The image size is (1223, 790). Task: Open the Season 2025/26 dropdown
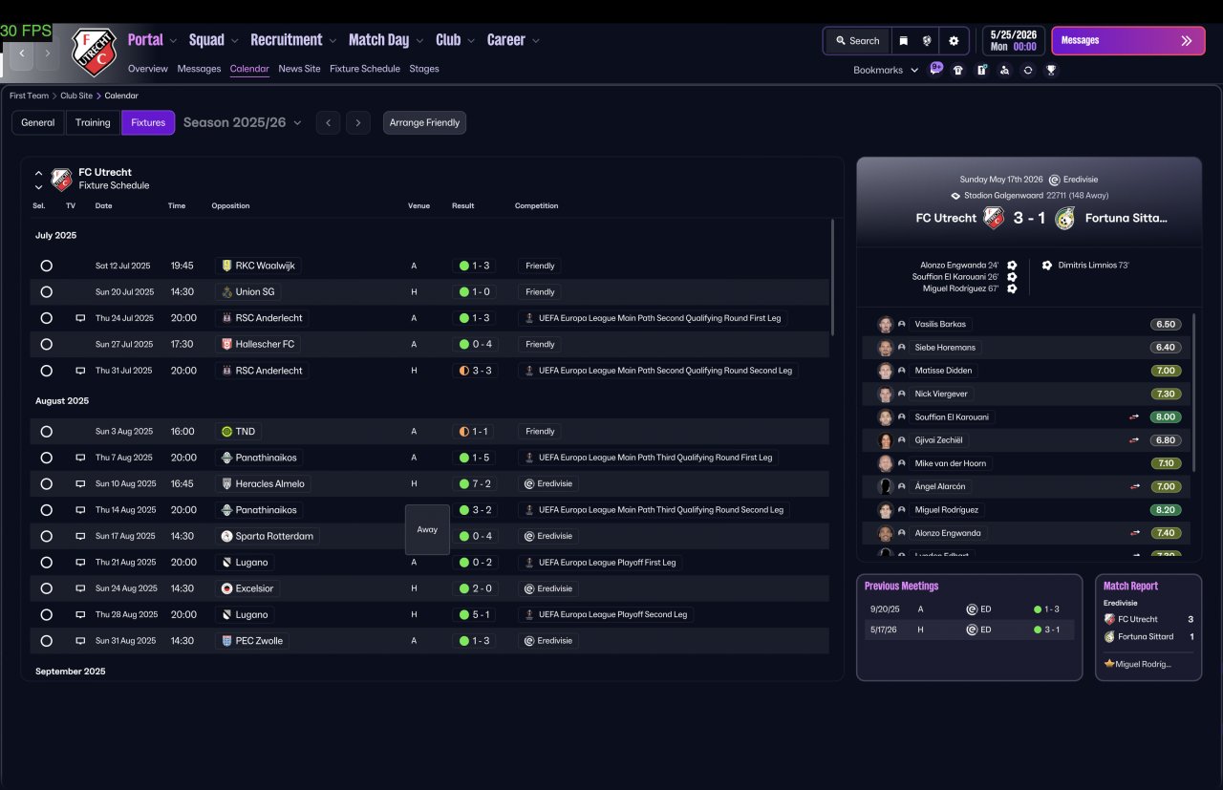[243, 122]
